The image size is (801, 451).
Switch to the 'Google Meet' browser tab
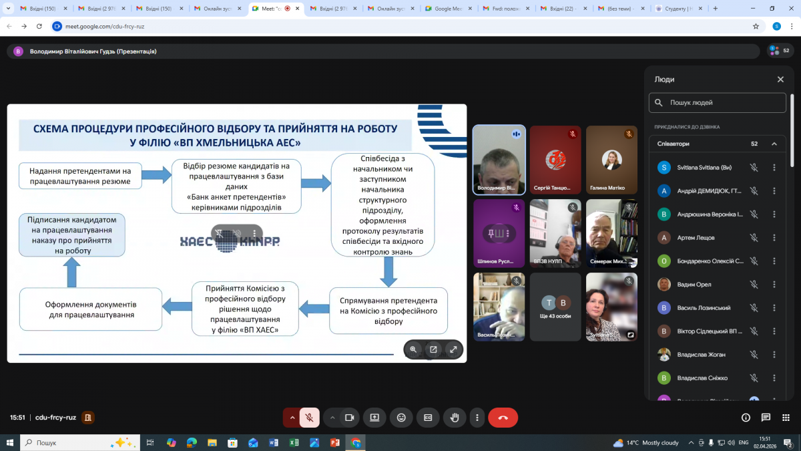click(x=450, y=9)
